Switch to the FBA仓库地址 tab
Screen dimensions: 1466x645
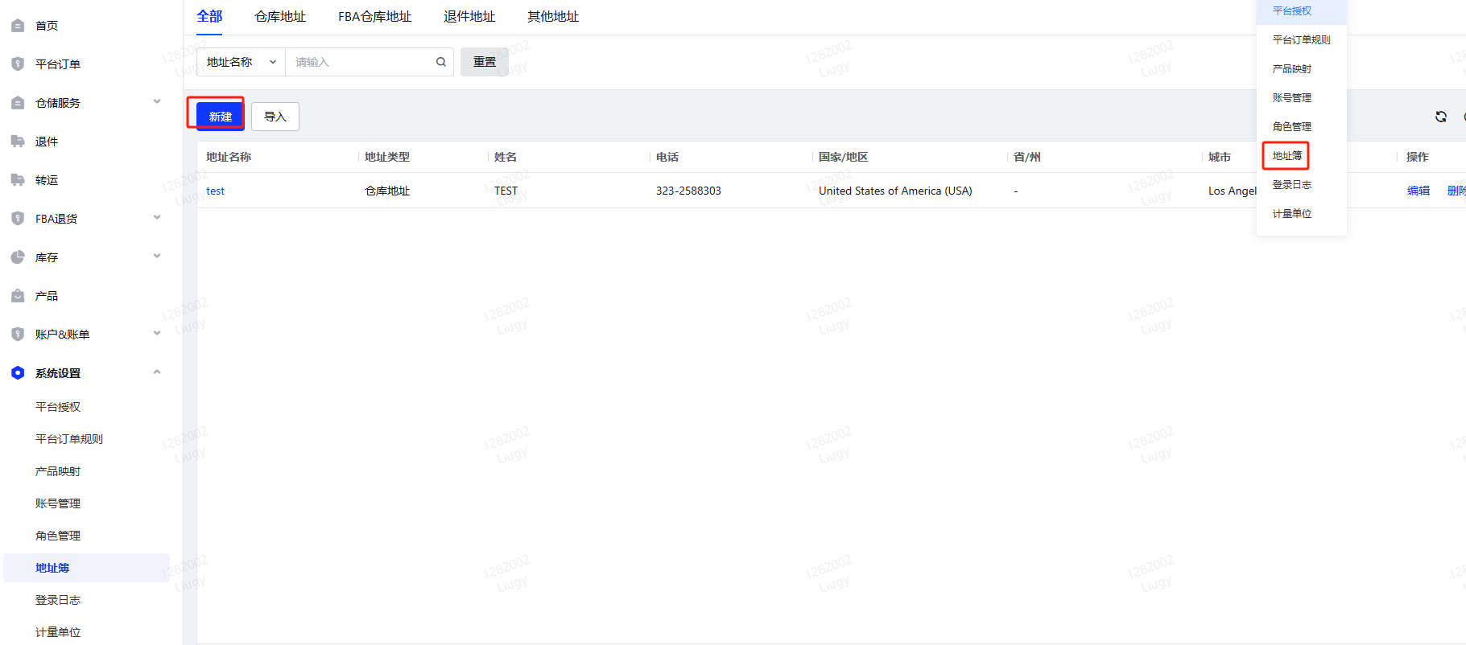coord(374,17)
